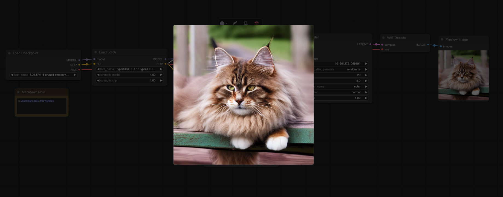The height and width of the screenshot is (197, 503).
Task: Click the vae input slot on VAE Decode
Action: 382,49
